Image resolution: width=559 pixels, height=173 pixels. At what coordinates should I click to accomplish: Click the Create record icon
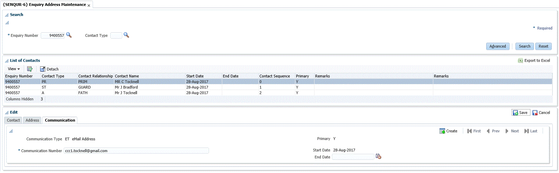click(442, 131)
